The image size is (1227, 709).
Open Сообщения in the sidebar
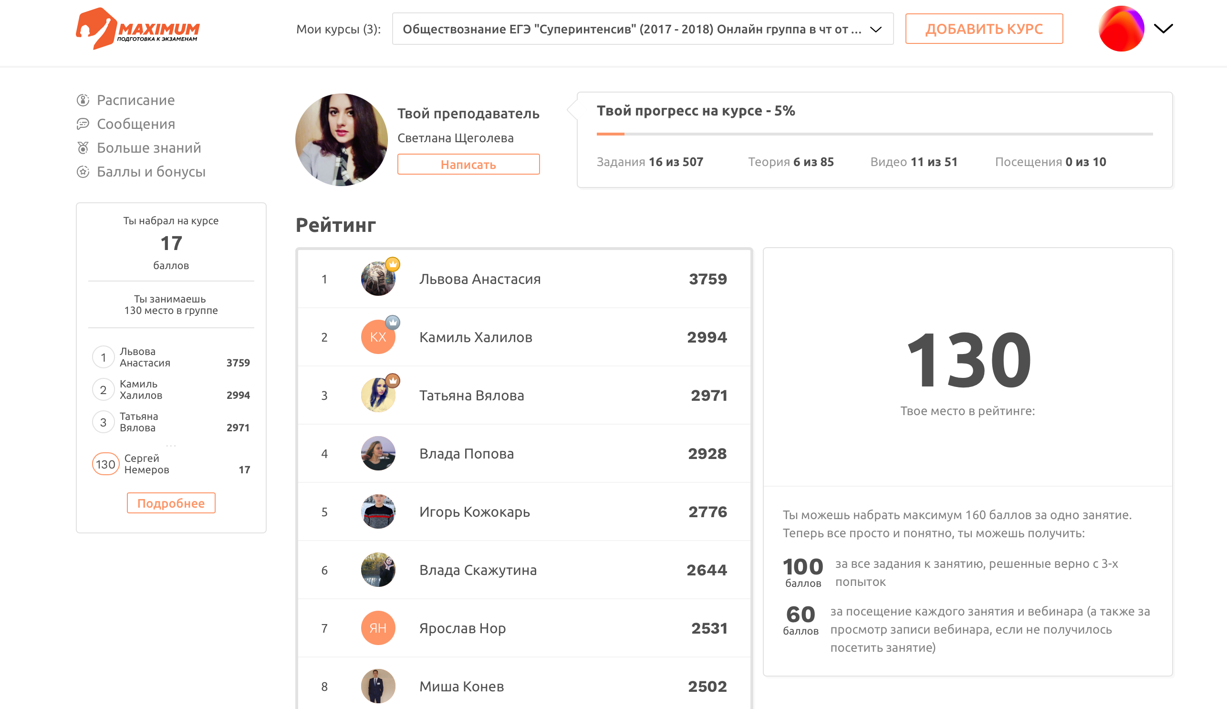tap(136, 124)
